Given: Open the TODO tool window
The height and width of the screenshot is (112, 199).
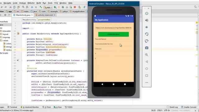Looking at the screenshot, I should [68, 107].
